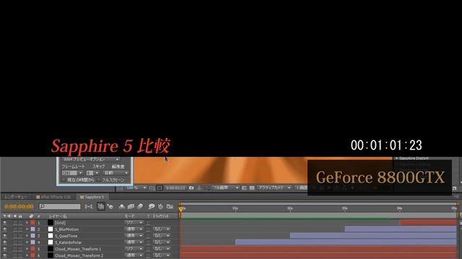This screenshot has width=462, height=259.
Task: Check the 現在の時間から checkbox
Action: click(64, 180)
